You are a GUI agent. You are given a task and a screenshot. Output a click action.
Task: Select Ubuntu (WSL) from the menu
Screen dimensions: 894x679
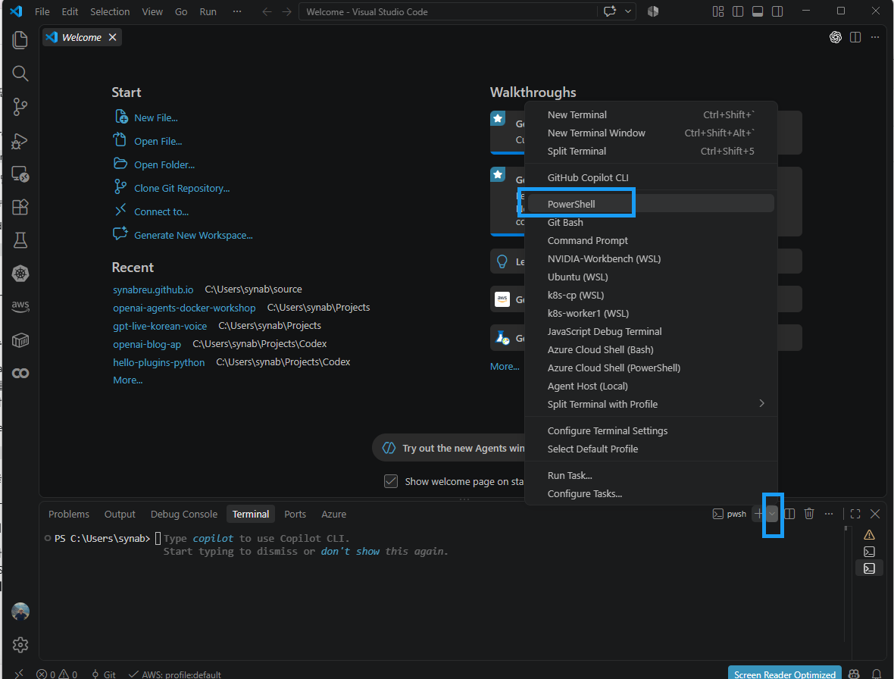651,277
